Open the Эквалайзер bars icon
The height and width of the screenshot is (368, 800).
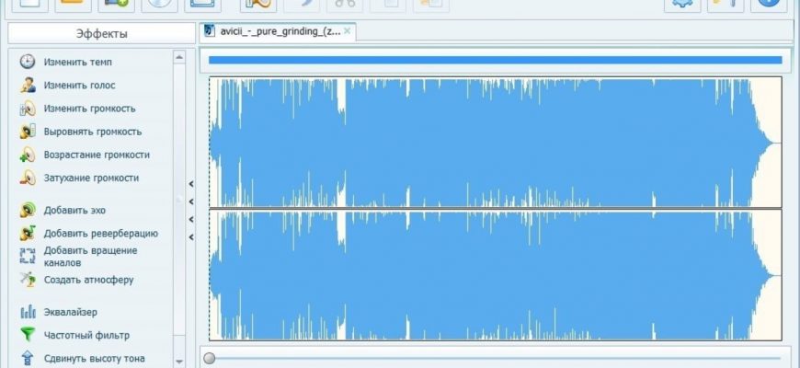click(x=28, y=312)
